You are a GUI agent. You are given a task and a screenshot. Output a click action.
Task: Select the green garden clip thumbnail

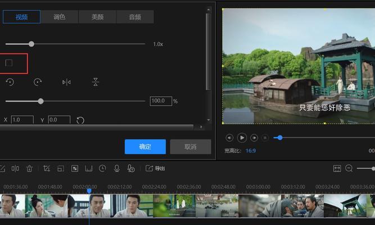point(174,206)
